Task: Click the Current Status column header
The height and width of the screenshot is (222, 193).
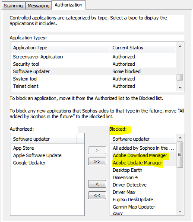Action: click(143, 48)
